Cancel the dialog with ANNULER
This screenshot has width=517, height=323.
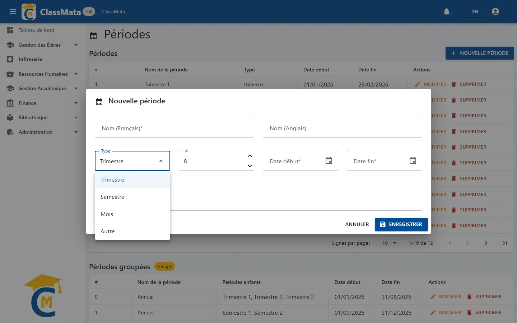point(357,224)
